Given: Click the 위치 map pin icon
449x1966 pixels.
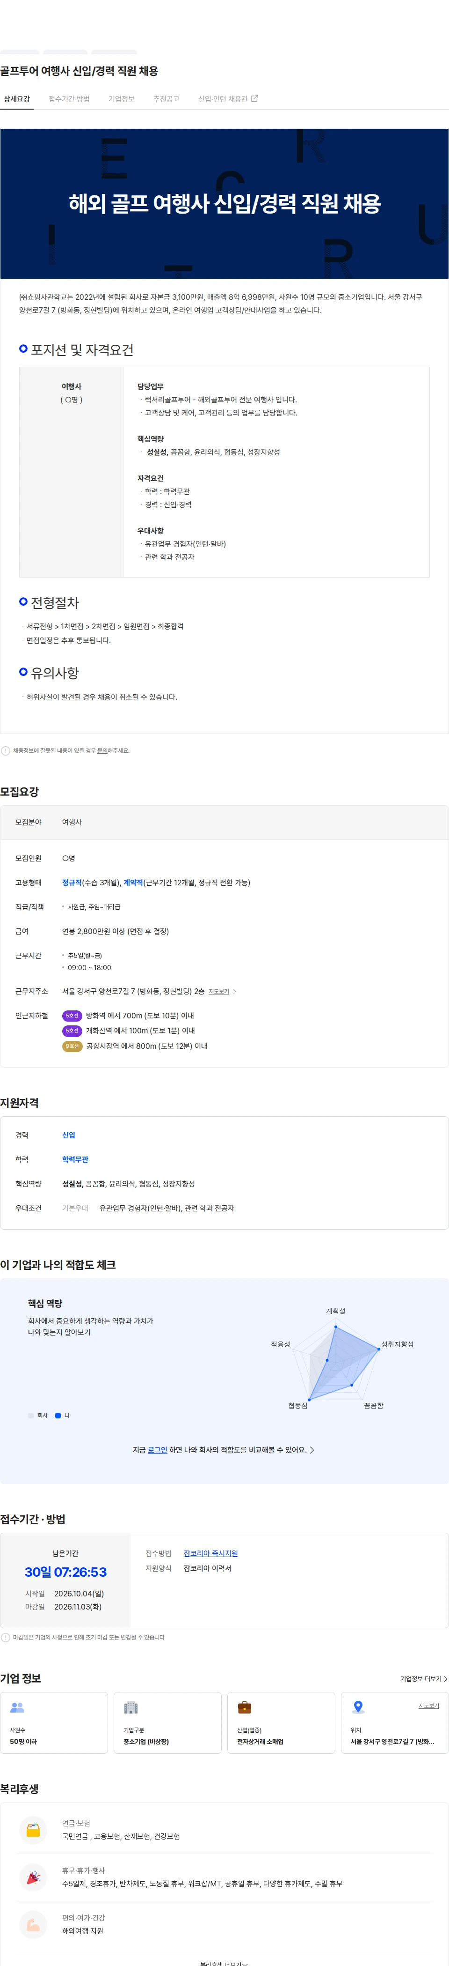Looking at the screenshot, I should tap(357, 1707).
